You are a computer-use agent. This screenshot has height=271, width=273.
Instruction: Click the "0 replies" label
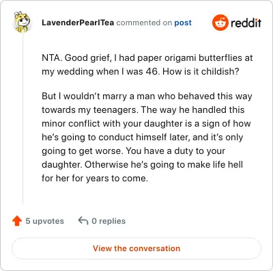(x=109, y=221)
